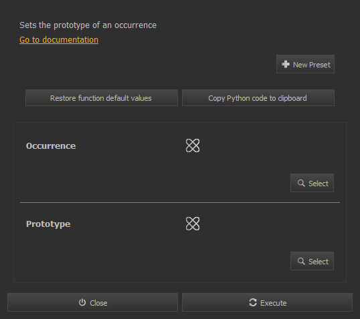The image size is (360, 319).
Task: Click the divider line between Occurrence and Prototype
Action: [x=180, y=202]
